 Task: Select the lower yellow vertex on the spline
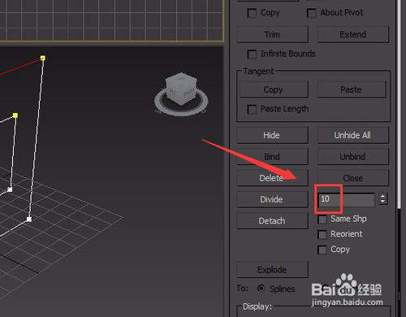pos(15,115)
